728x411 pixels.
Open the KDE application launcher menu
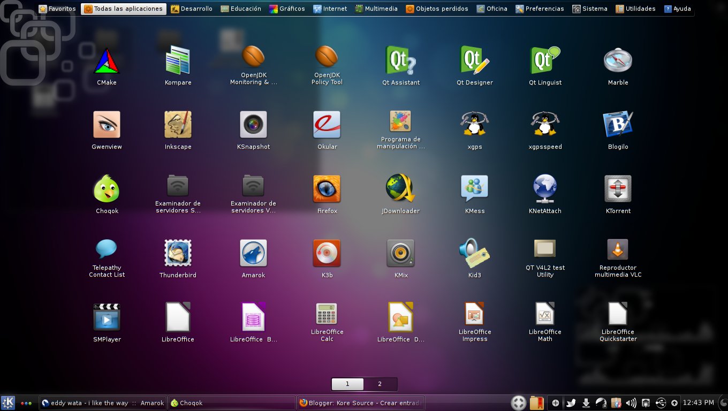[x=8, y=403]
